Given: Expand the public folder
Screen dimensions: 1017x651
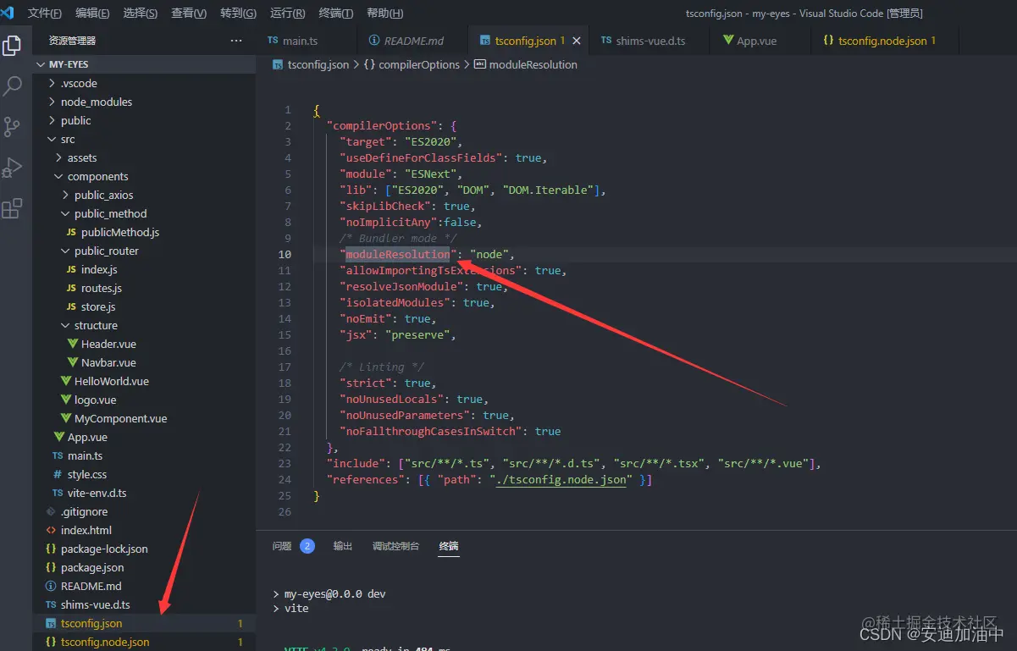Looking at the screenshot, I should 144,120.
